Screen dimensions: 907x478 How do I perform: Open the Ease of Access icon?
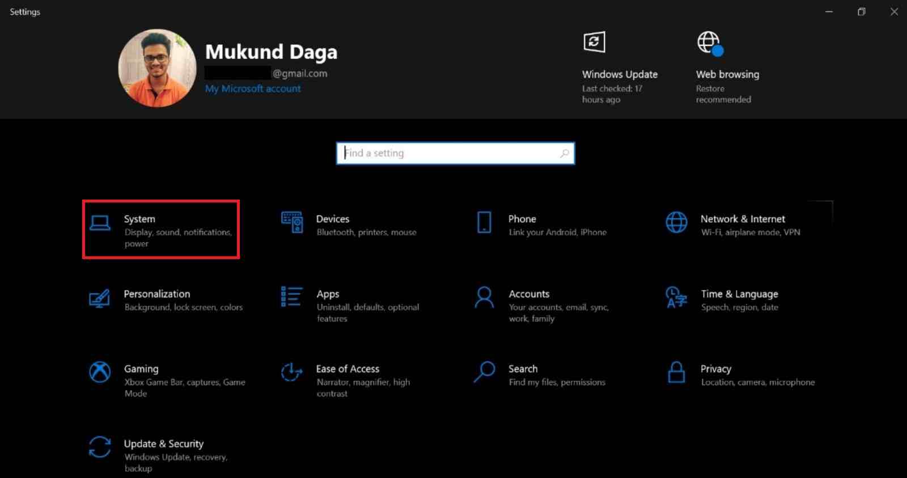tap(291, 372)
